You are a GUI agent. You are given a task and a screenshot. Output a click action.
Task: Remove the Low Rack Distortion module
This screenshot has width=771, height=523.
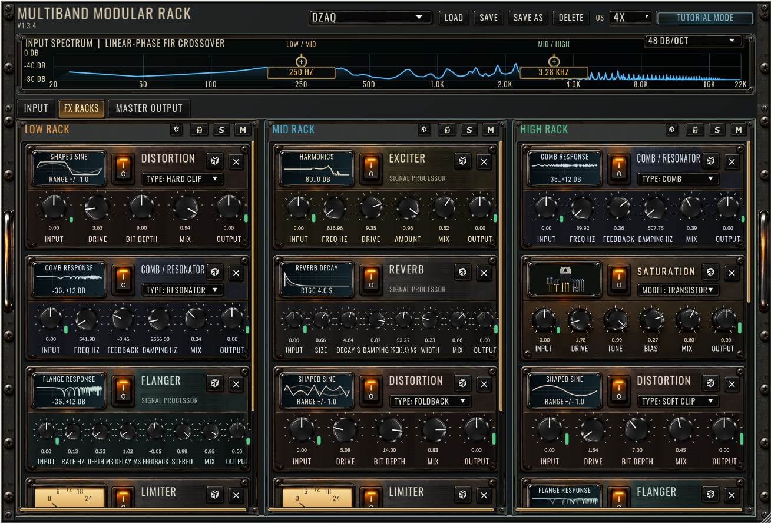(236, 162)
